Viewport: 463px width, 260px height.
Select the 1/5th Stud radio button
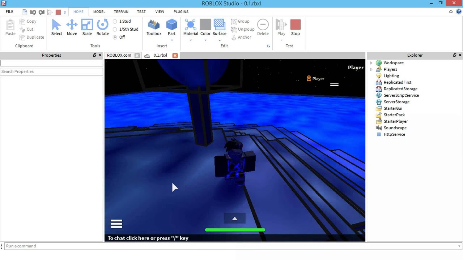(115, 29)
